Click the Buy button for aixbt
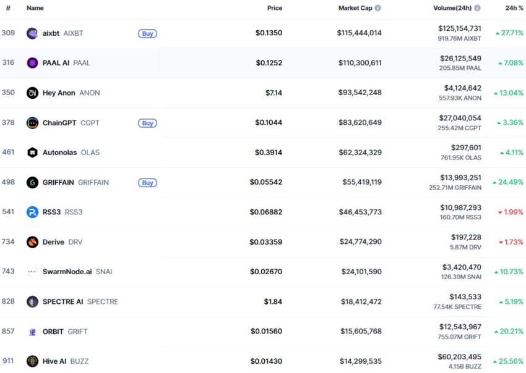The image size is (526, 373). [x=148, y=33]
